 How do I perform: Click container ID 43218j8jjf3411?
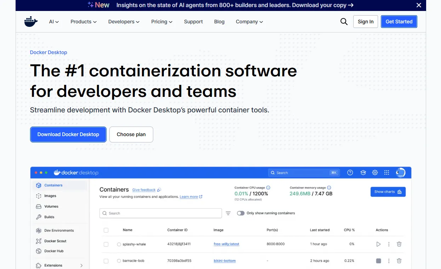179,244
